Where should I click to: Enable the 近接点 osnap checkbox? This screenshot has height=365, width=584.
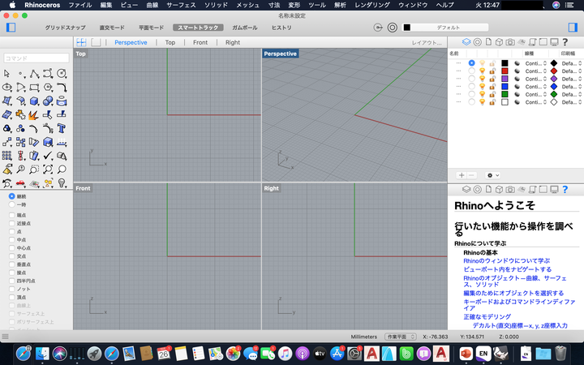pyautogui.click(x=11, y=223)
